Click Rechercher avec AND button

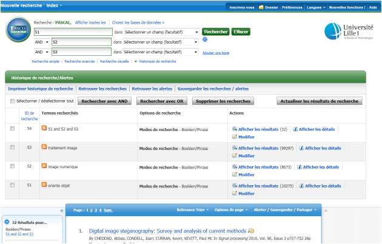pyautogui.click(x=104, y=101)
